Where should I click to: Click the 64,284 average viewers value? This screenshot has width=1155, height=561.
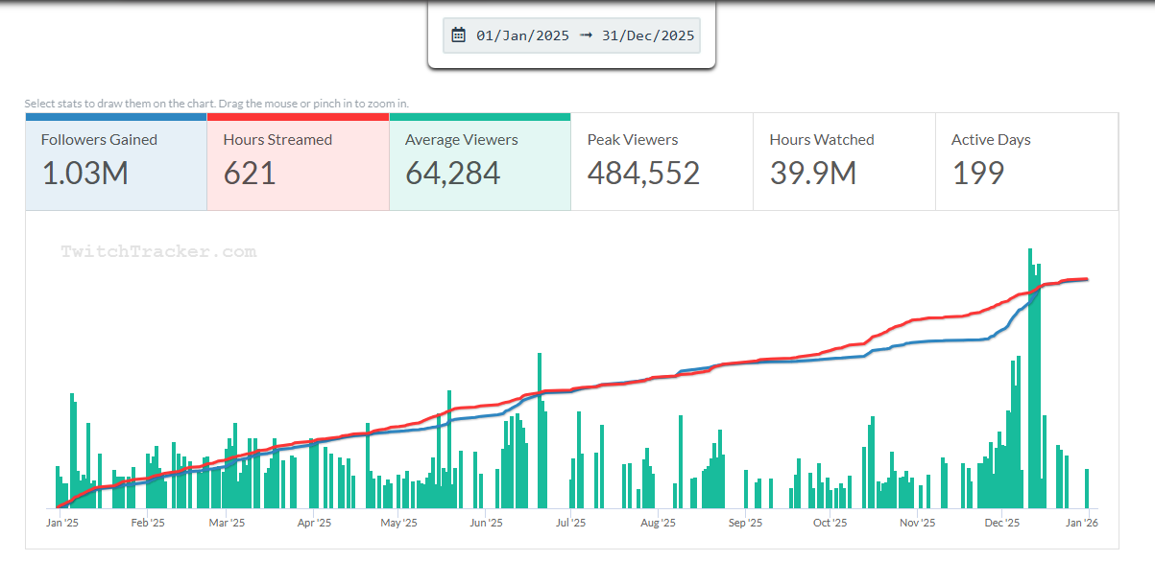pos(452,174)
